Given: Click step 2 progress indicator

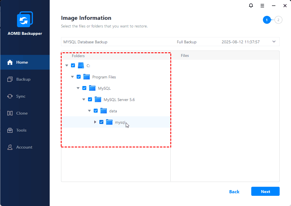Looking at the screenshot, I should pyautogui.click(x=278, y=20).
